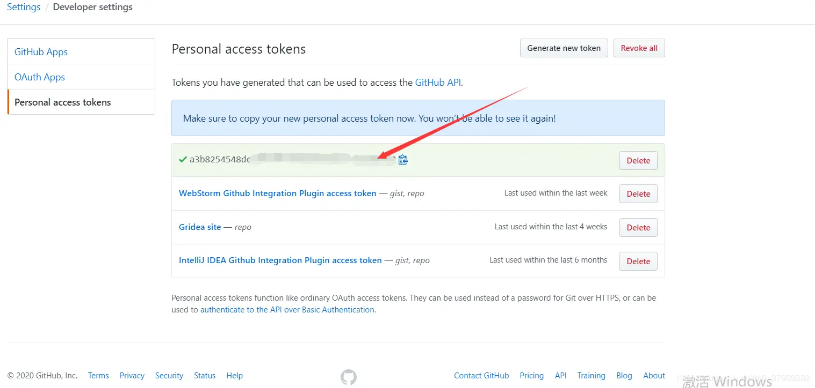Open the Pricing footer link

point(532,376)
